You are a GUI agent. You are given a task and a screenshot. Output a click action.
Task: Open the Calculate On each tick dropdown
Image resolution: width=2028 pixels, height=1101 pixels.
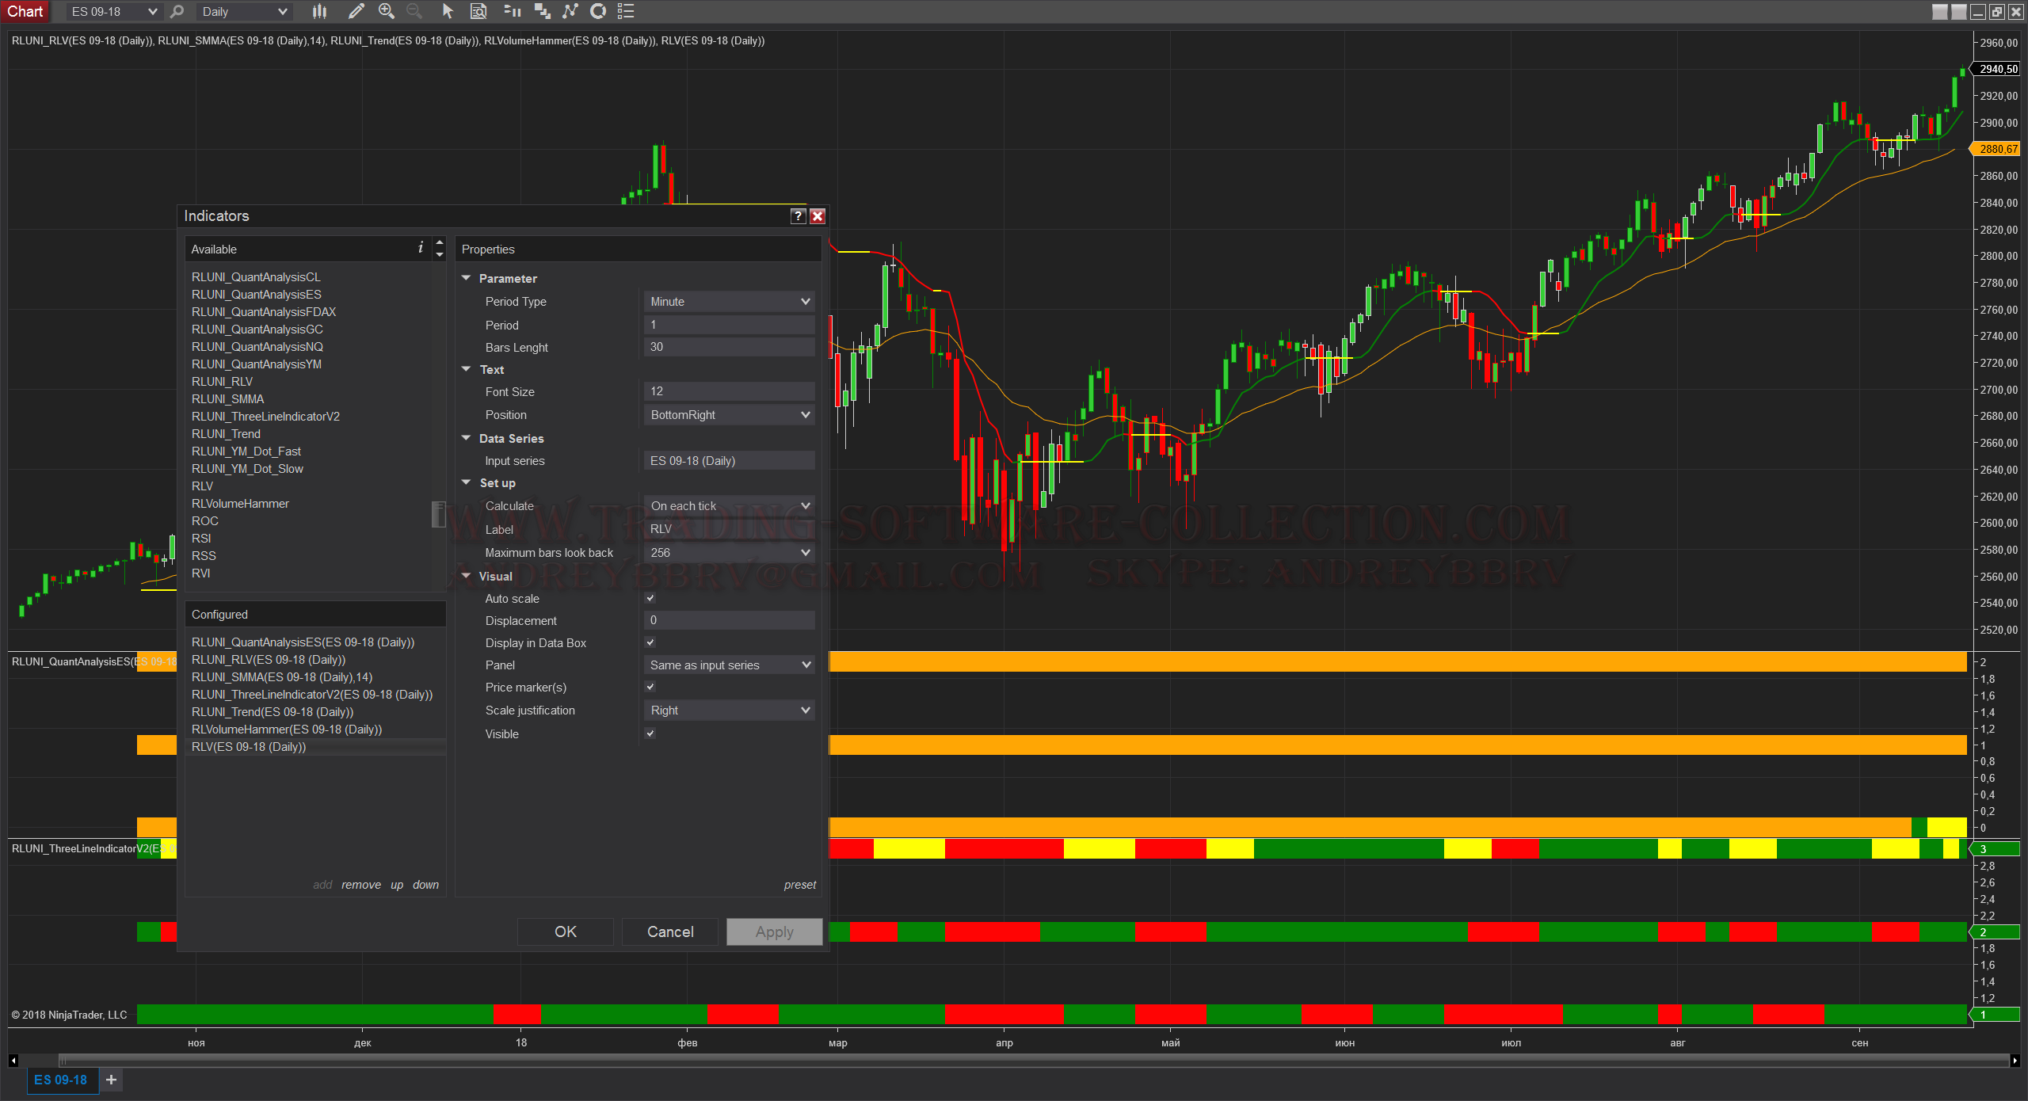[728, 506]
